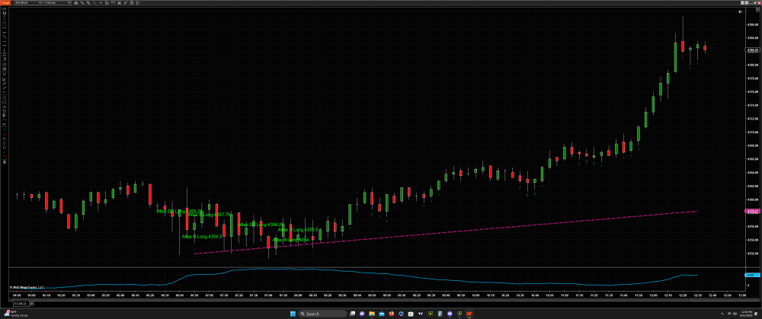Expand the 5 Minute interval dropdown
The image size is (762, 319).
(x=58, y=3)
